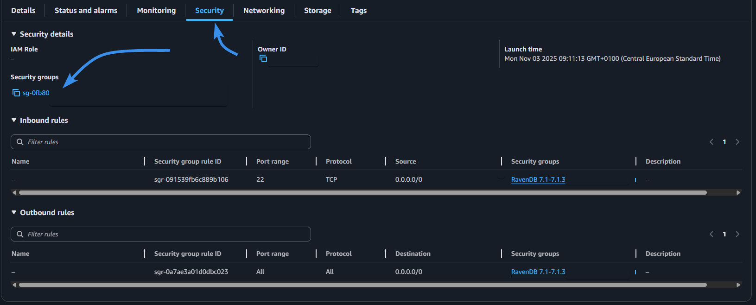Image resolution: width=756 pixels, height=305 pixels.
Task: Click right scroll arrow of inbound table
Action: tap(738, 192)
